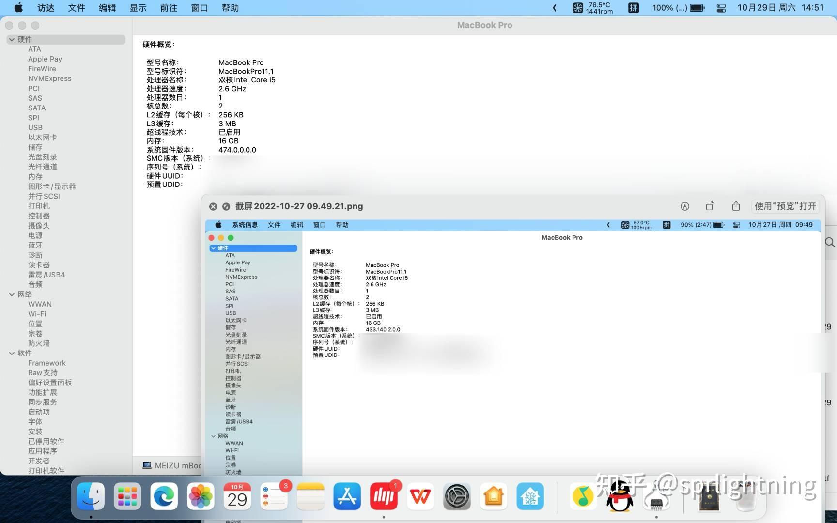This screenshot has height=523, width=837.
Task: Open QQ Music from the Dock
Action: pos(583,496)
